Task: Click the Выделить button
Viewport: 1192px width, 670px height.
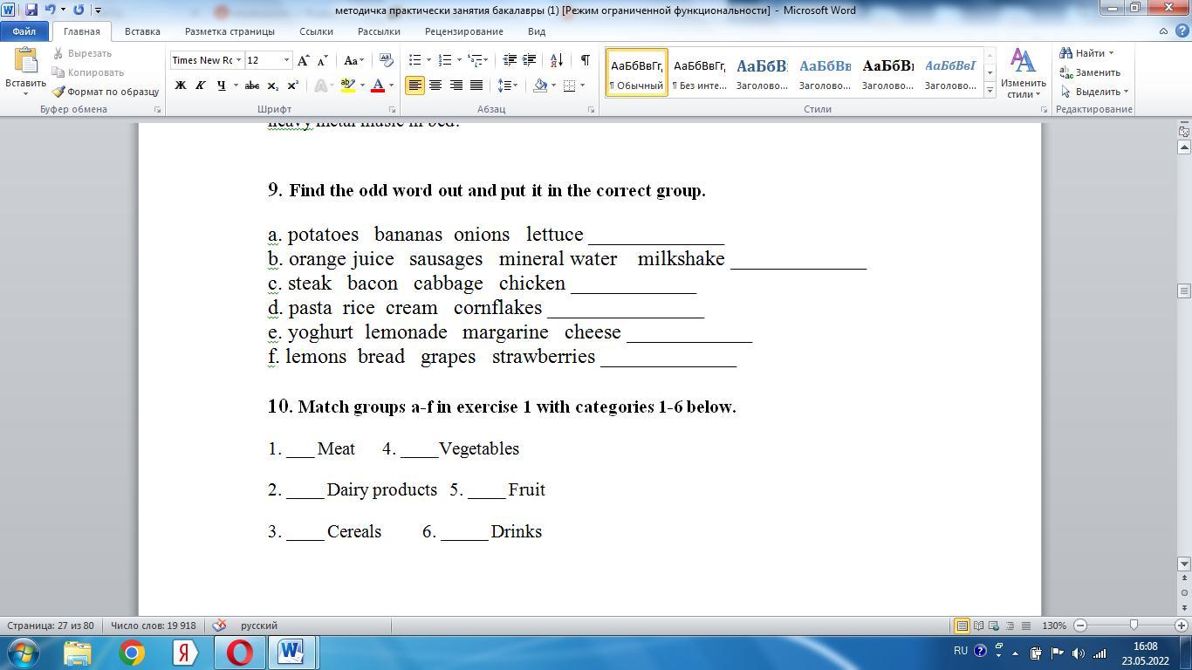Action: click(1094, 92)
